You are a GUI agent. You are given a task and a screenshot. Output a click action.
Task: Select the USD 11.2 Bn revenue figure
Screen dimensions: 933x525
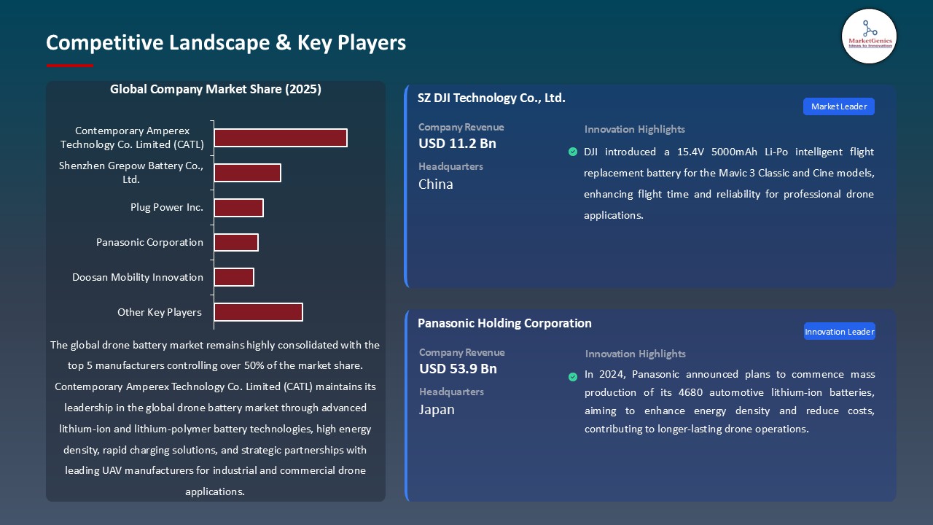(x=457, y=144)
